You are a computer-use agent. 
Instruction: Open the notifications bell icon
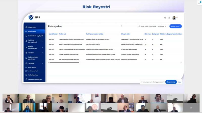(169, 18)
